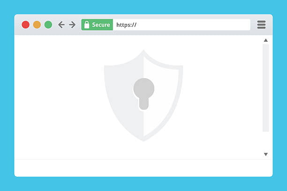Viewport: 287px width, 191px height.
Task: Click the scroll down arrow
Action: (266, 154)
